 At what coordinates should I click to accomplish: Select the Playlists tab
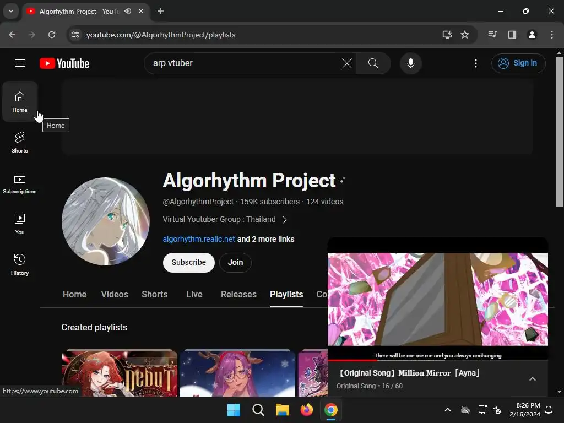(286, 294)
